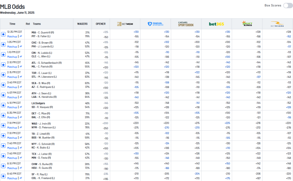The image size is (293, 181).
Task: Open line movement icon for TOR-STL game
Action: click(21, 77)
